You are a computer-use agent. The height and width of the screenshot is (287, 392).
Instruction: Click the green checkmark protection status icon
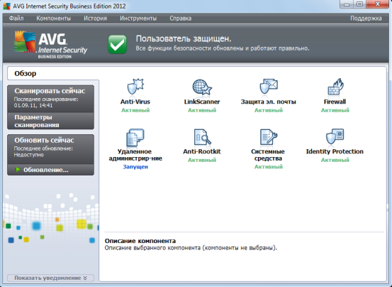tap(117, 44)
